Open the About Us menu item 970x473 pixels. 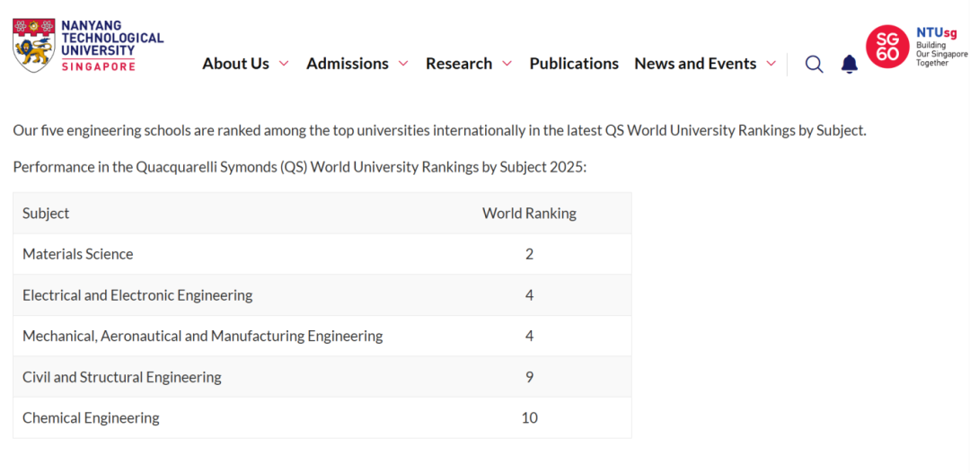coord(235,64)
